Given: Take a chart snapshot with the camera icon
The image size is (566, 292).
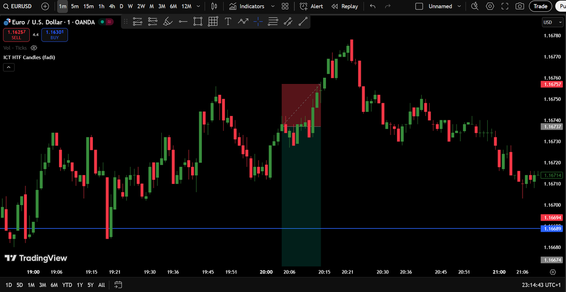Looking at the screenshot, I should [x=521, y=6].
